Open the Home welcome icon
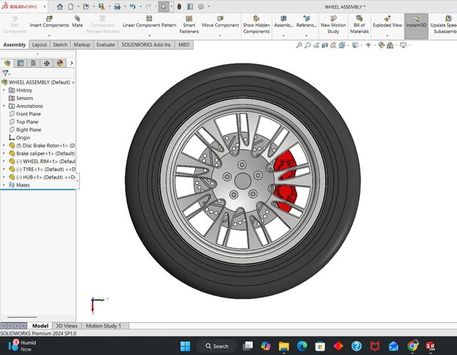457x355 pixels. coord(60,6)
